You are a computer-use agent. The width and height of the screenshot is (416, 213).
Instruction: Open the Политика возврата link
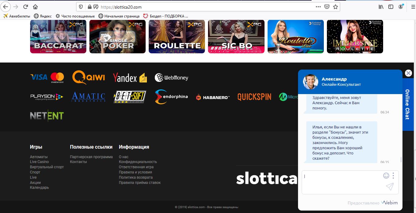[136, 177]
